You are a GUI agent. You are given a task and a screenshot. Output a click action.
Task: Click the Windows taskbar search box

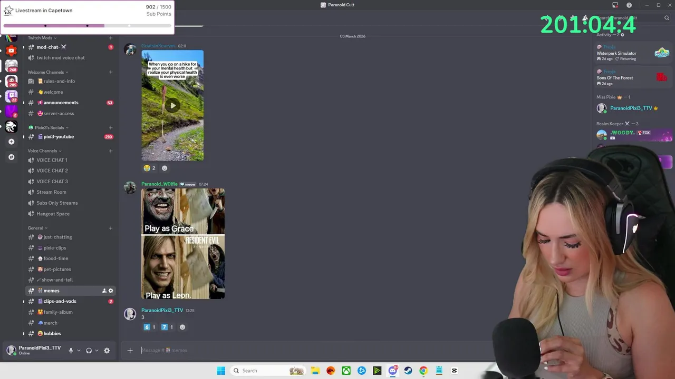point(268,371)
